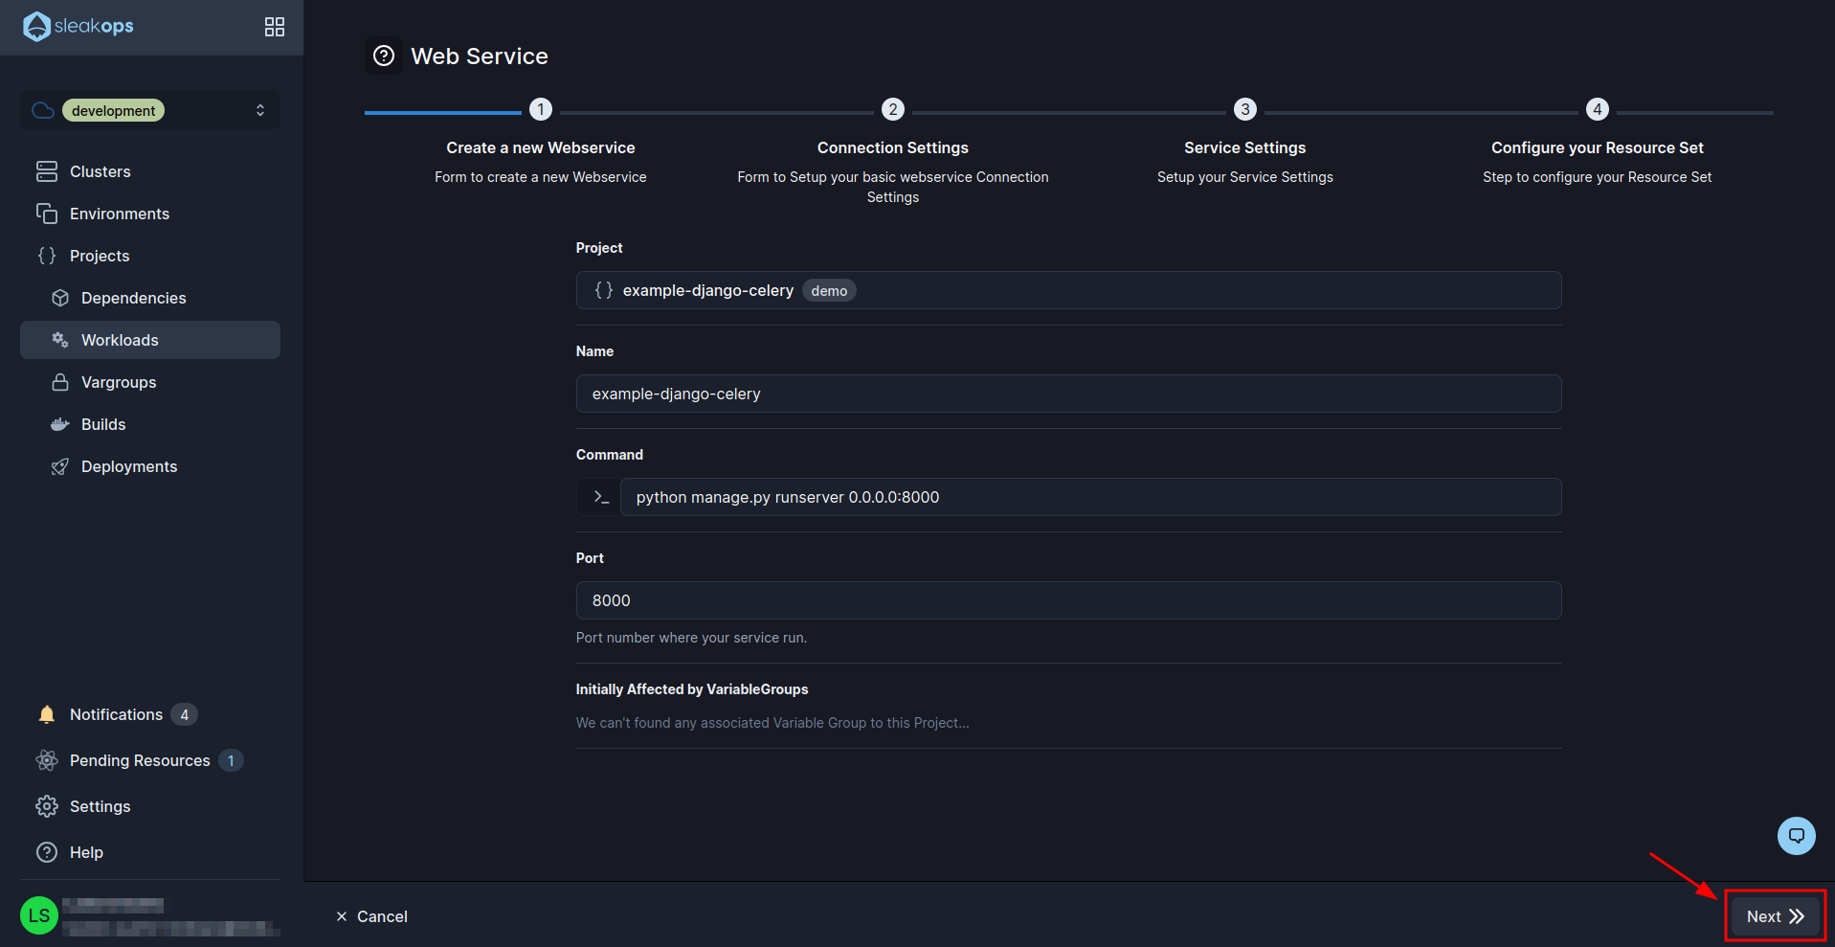Open the development environment selector
This screenshot has height=947, width=1835.
150,110
